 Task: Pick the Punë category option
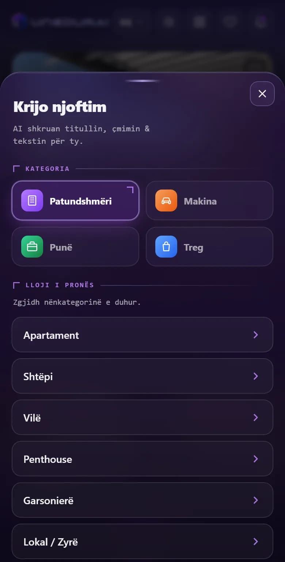point(76,247)
